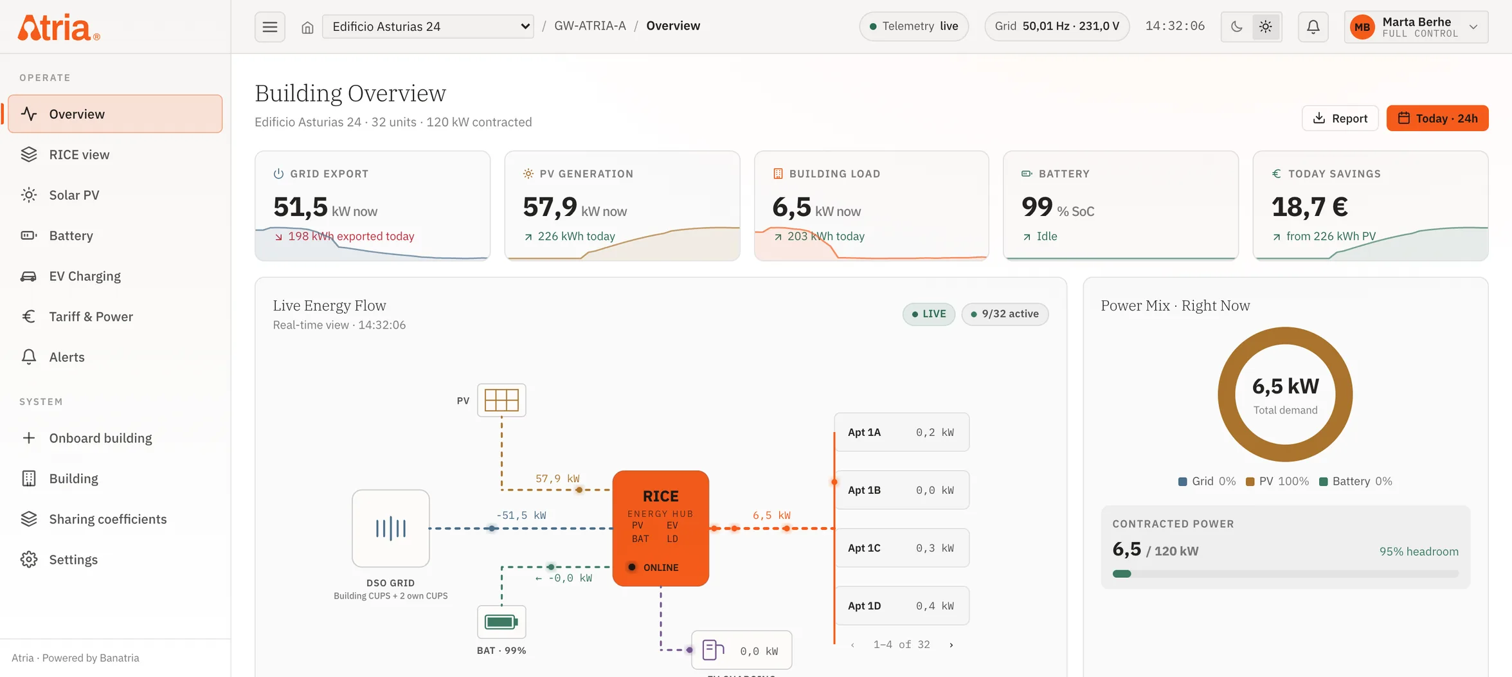
Task: Open Battery page in sidebar
Action: coord(115,235)
